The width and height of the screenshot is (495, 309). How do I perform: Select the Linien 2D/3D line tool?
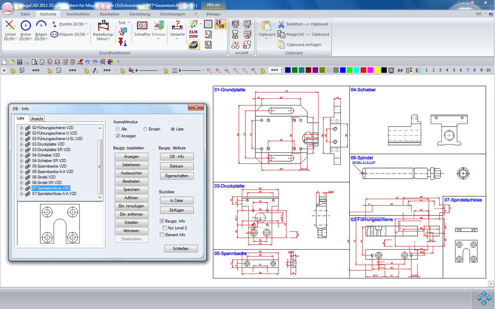(11, 31)
